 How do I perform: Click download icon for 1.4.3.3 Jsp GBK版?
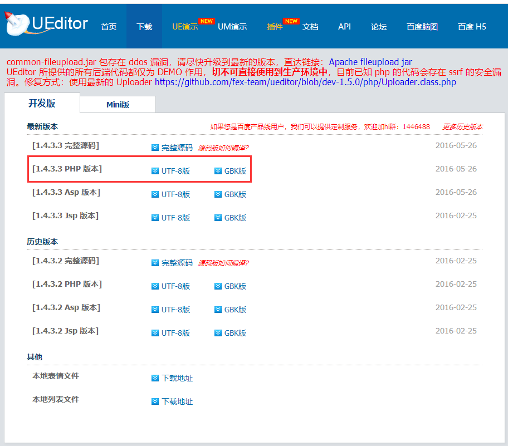coord(218,218)
